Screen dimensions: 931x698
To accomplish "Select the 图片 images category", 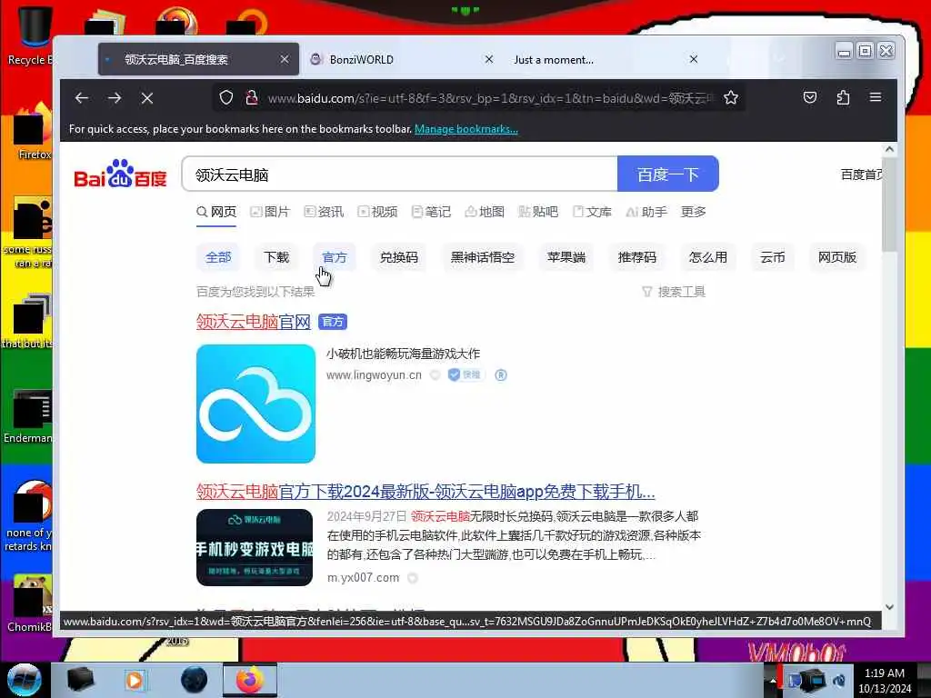I will click(x=270, y=212).
